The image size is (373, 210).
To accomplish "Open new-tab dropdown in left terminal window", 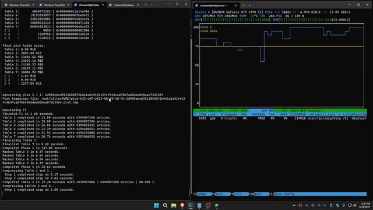I will [152, 5].
